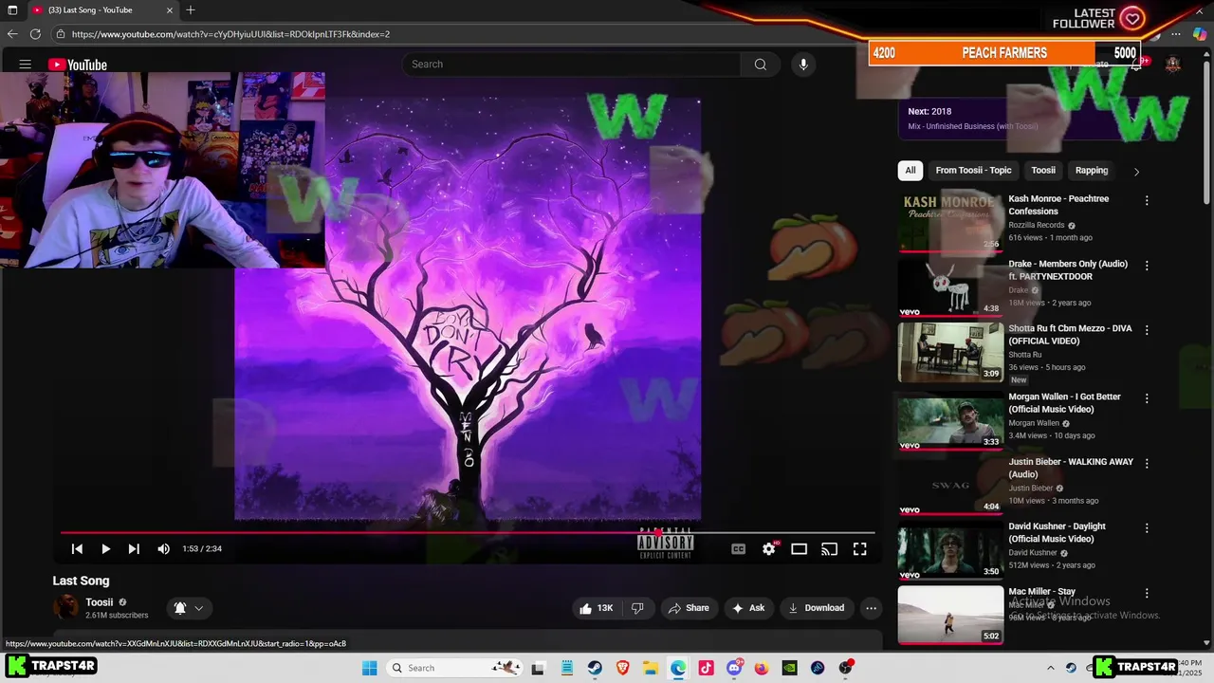Select the Toosii filter chip

tap(1043, 171)
